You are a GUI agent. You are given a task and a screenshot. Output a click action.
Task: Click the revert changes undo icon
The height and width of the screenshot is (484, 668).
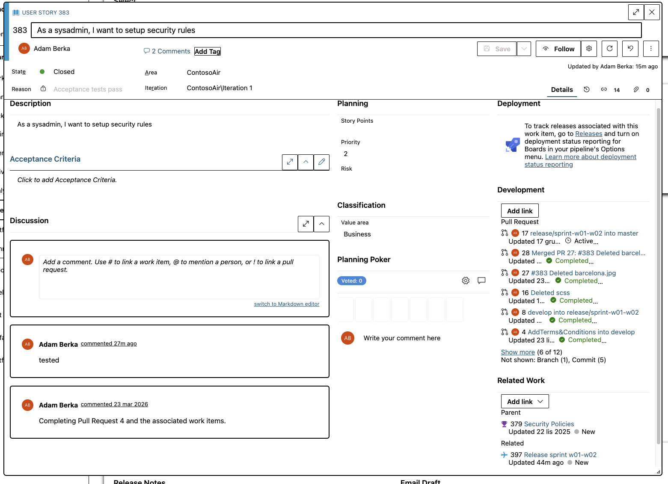pyautogui.click(x=630, y=49)
